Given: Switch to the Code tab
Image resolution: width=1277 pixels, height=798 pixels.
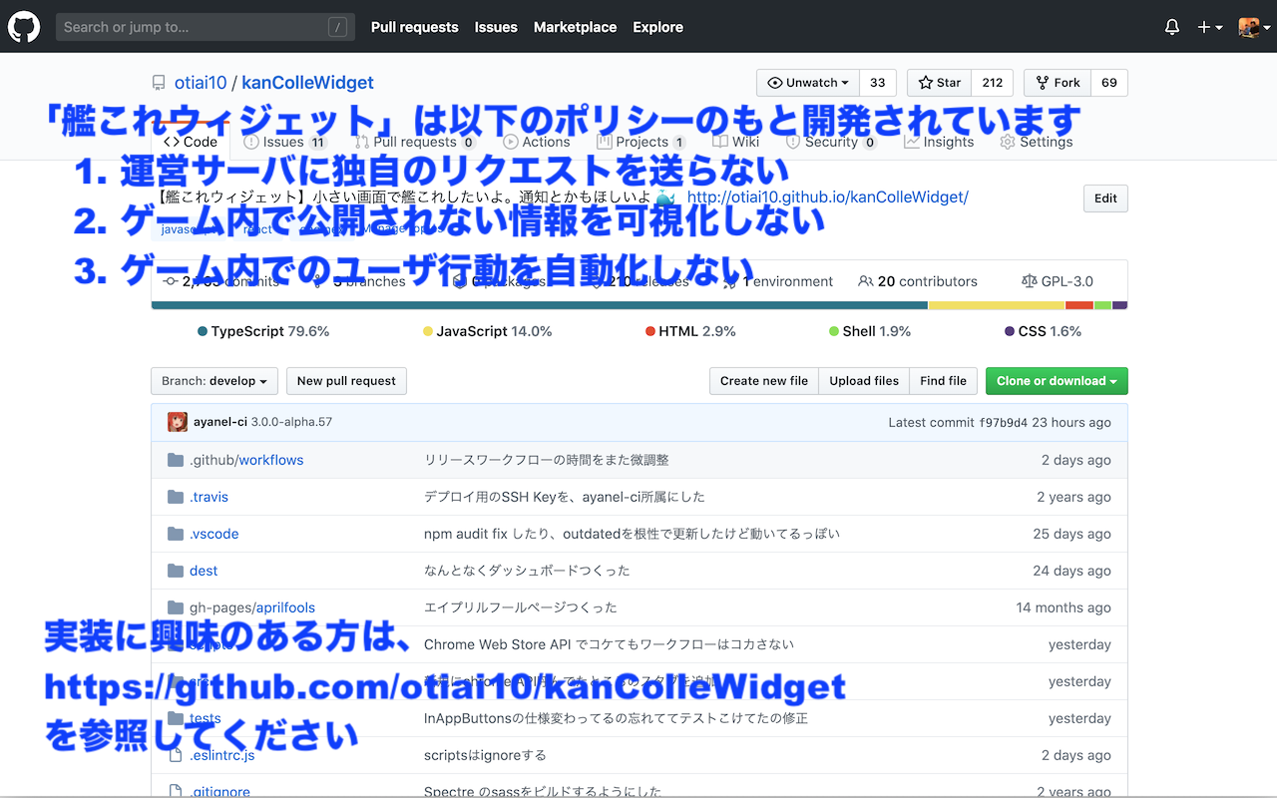Looking at the screenshot, I should click(191, 142).
